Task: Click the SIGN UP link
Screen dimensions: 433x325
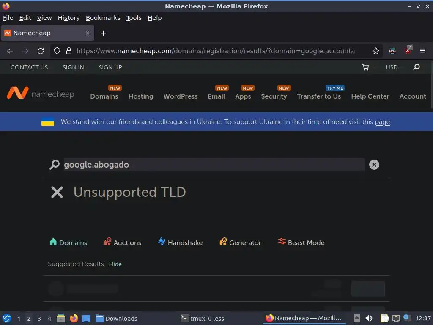Action: (x=110, y=67)
